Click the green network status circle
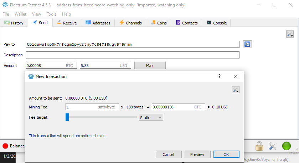The height and width of the screenshot is (163, 299). coord(287,146)
